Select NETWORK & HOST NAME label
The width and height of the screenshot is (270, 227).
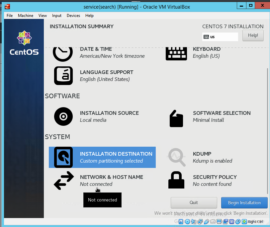click(112, 177)
